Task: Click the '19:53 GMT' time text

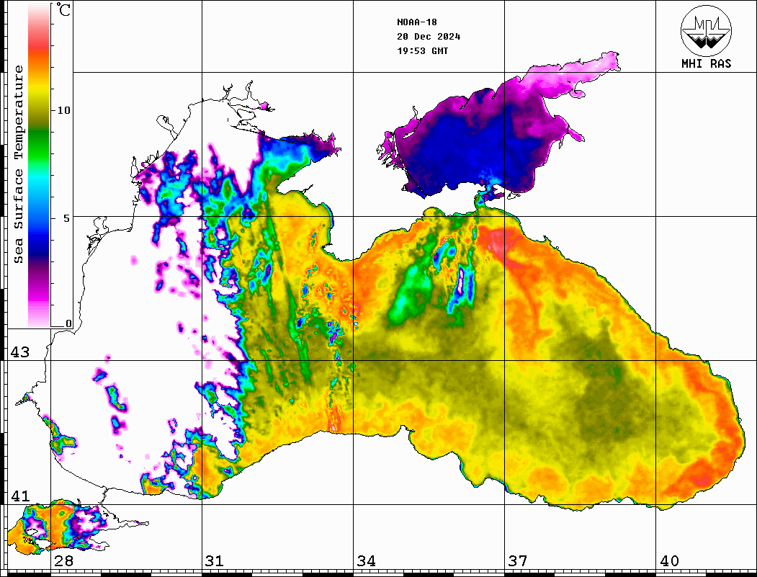Action: point(423,50)
